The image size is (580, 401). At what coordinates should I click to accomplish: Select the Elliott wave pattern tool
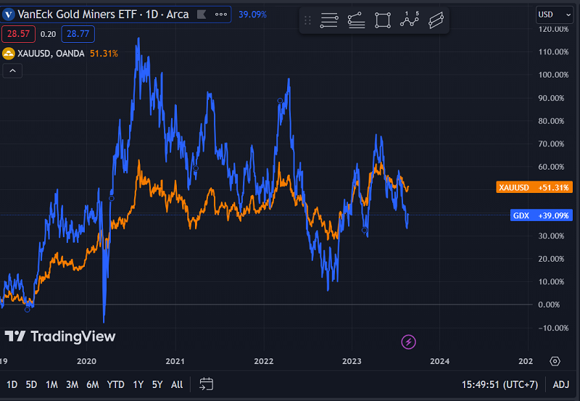pyautogui.click(x=410, y=20)
